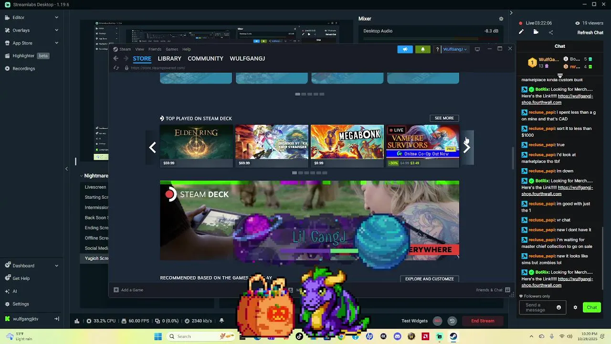The width and height of the screenshot is (611, 344).
Task: Click the green Chat send button
Action: point(592,307)
